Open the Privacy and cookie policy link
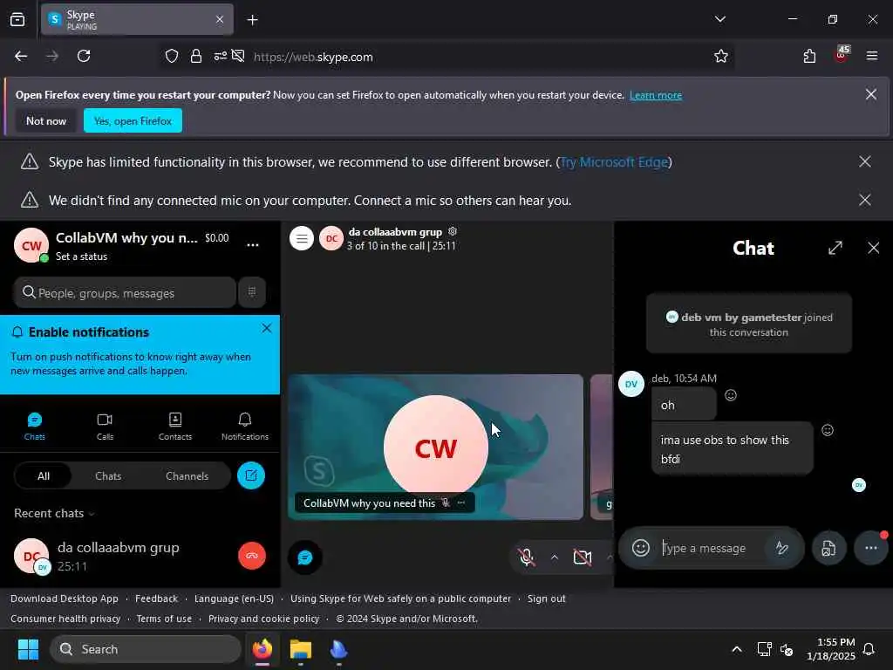Screen dimensions: 893x670 click(x=263, y=619)
